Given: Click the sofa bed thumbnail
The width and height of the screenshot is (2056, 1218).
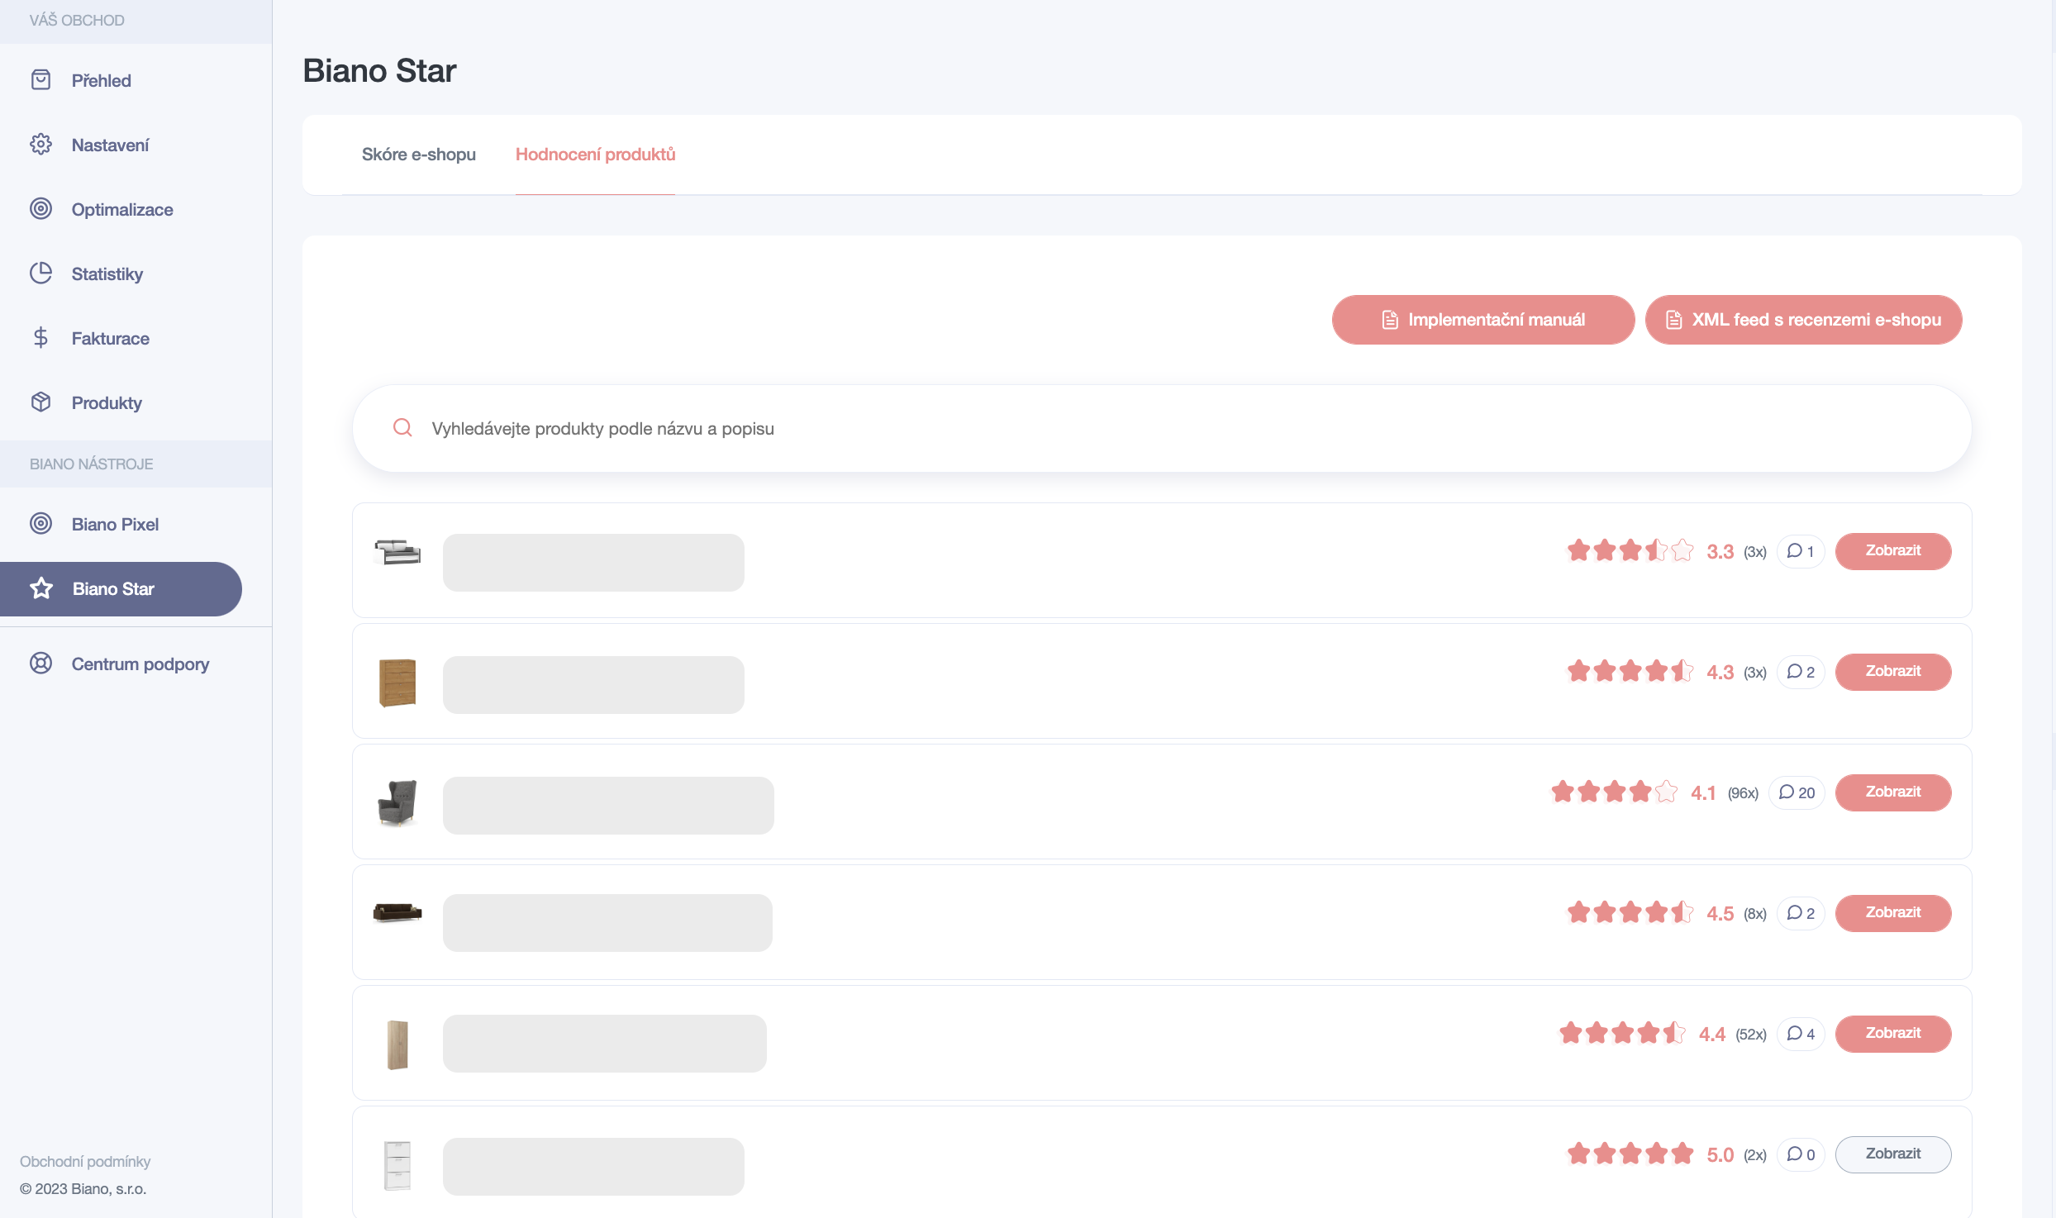Looking at the screenshot, I should (397, 551).
